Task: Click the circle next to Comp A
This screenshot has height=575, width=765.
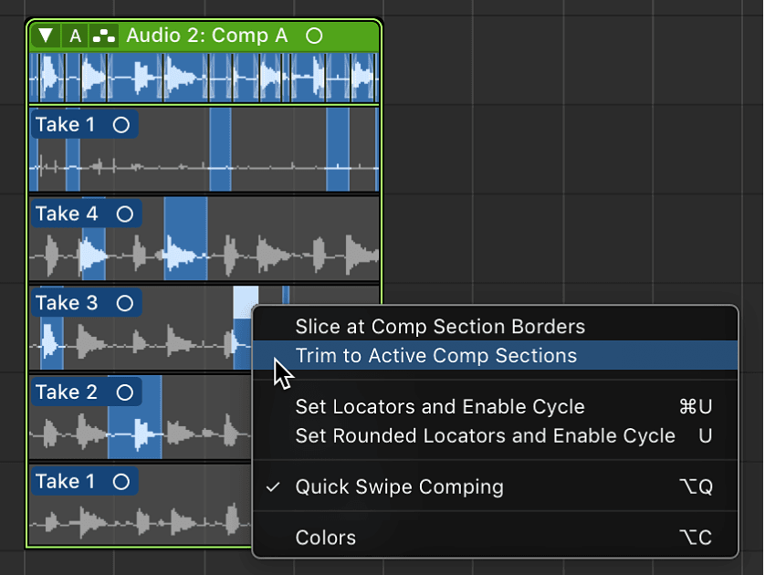Action: point(314,36)
